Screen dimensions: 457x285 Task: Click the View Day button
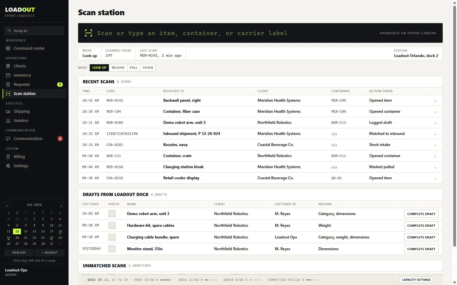click(19, 253)
